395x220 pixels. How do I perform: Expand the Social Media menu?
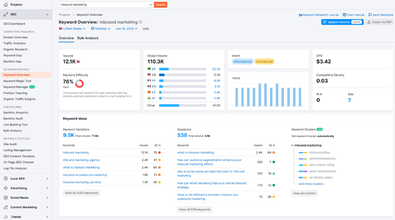(x=47, y=198)
